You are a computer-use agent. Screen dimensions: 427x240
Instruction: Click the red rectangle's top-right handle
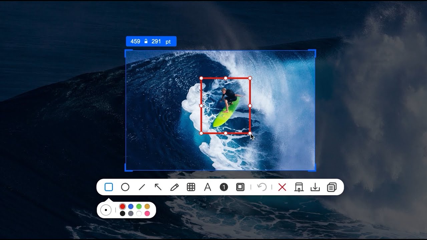tap(250, 78)
